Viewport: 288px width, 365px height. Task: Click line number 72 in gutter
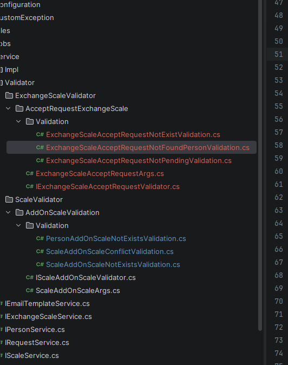point(278,327)
